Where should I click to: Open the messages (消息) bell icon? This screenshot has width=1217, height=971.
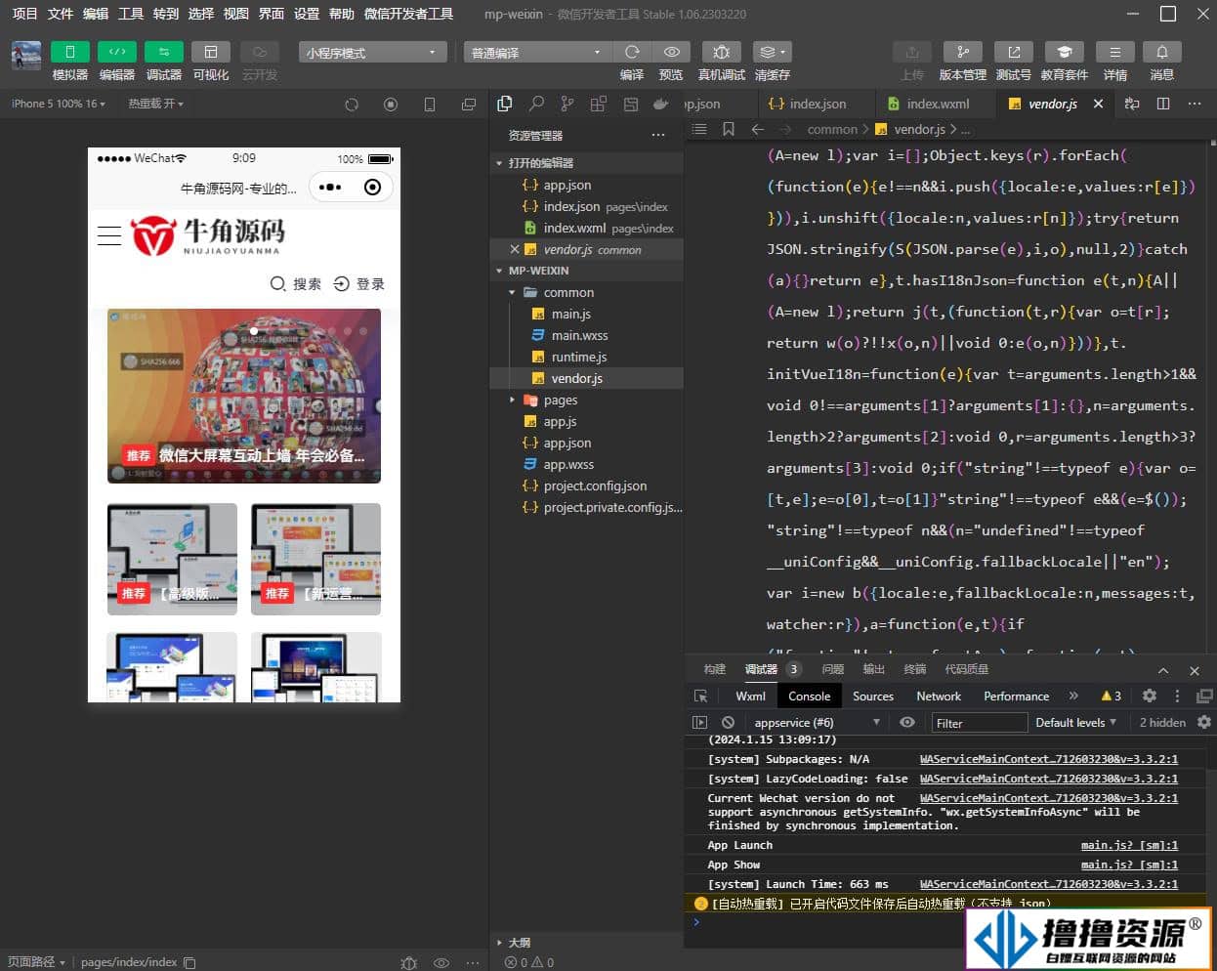[1162, 52]
